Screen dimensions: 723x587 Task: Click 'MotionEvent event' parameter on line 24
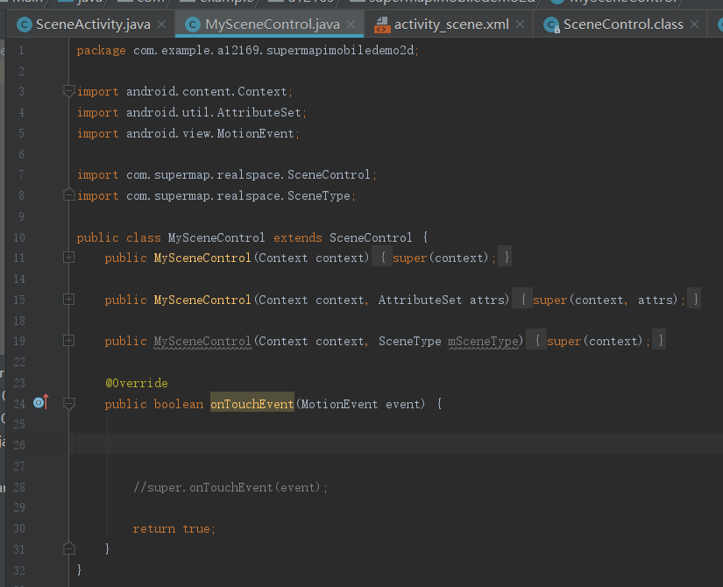360,404
